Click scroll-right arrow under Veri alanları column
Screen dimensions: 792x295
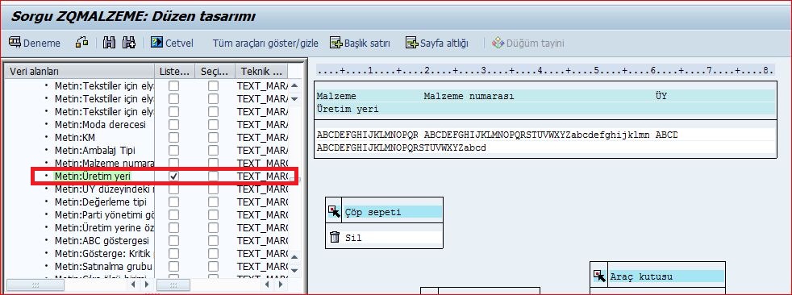pyautogui.click(x=146, y=285)
